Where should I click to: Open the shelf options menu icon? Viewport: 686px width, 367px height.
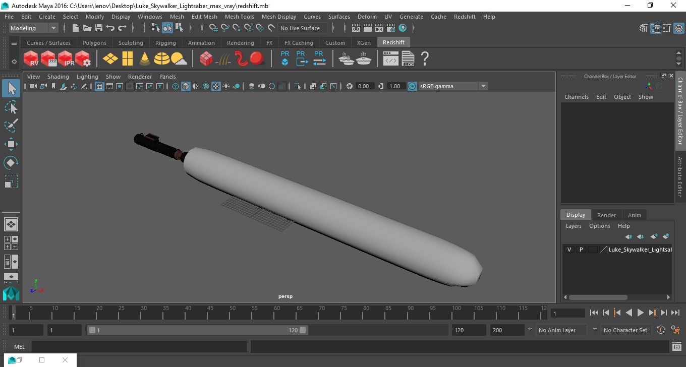coord(14,62)
